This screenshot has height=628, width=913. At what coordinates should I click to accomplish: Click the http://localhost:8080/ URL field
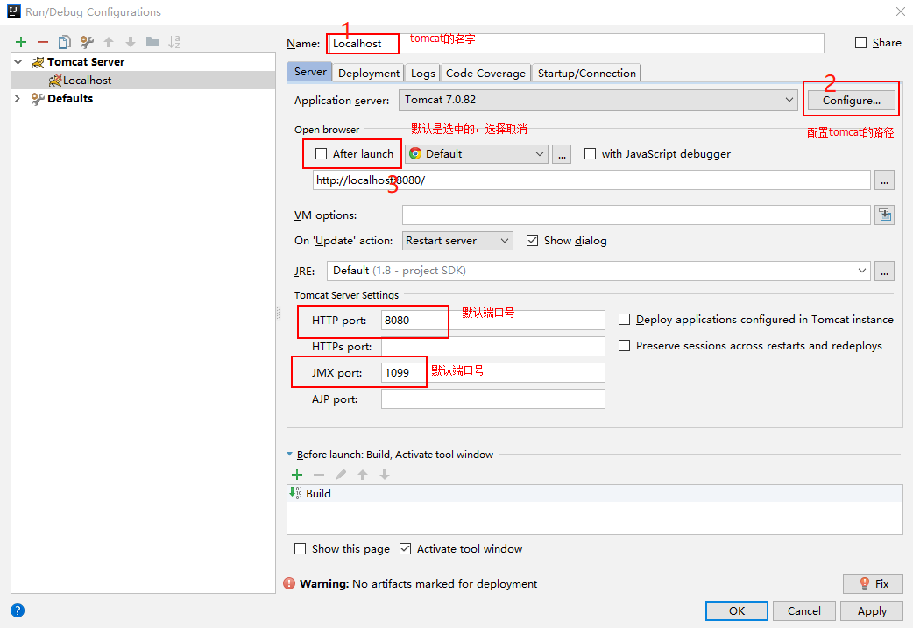point(591,180)
